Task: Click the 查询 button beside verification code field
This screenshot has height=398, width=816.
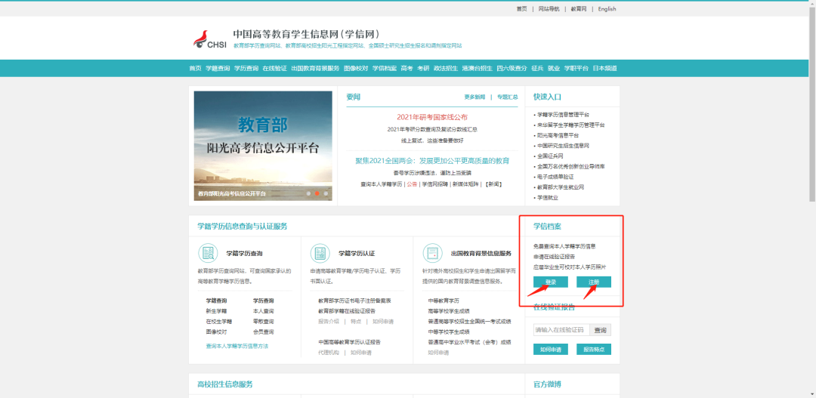Action: coord(601,330)
